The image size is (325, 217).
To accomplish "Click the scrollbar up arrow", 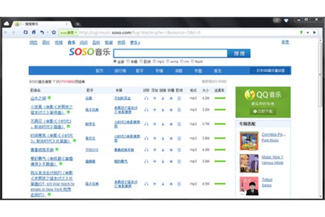I will click(x=321, y=40).
